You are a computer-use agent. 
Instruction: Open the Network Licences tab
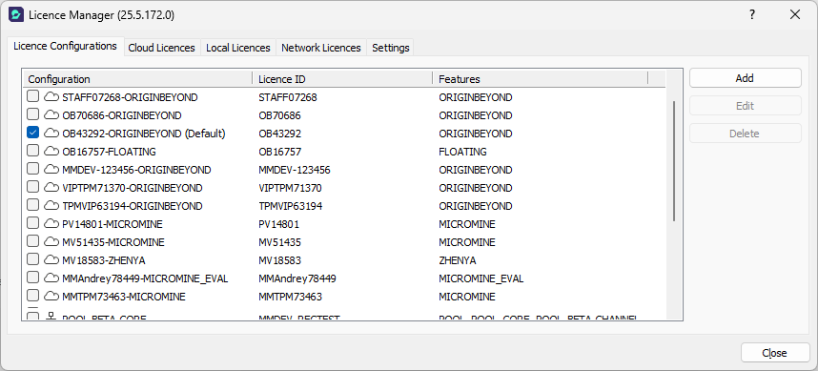coord(321,48)
